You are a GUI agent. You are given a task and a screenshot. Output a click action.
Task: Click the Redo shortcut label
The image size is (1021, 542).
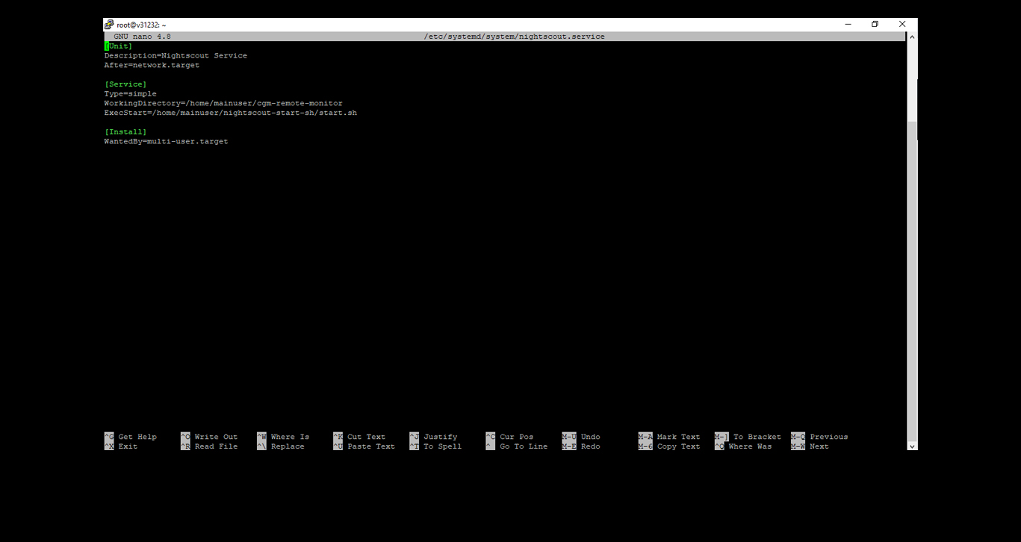[x=581, y=446]
